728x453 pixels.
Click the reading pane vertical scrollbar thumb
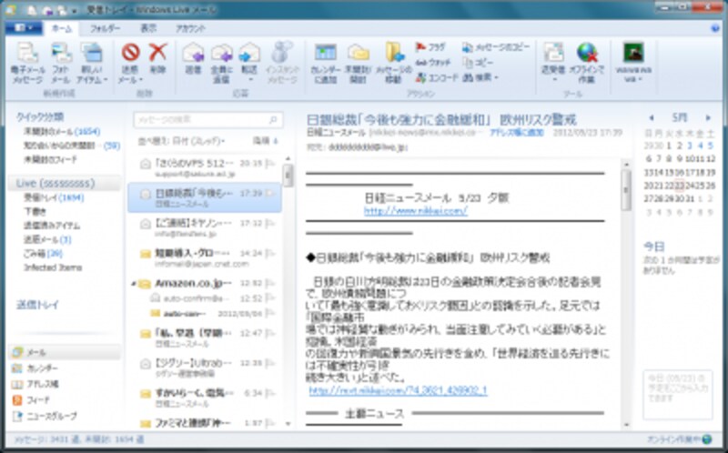click(626, 190)
